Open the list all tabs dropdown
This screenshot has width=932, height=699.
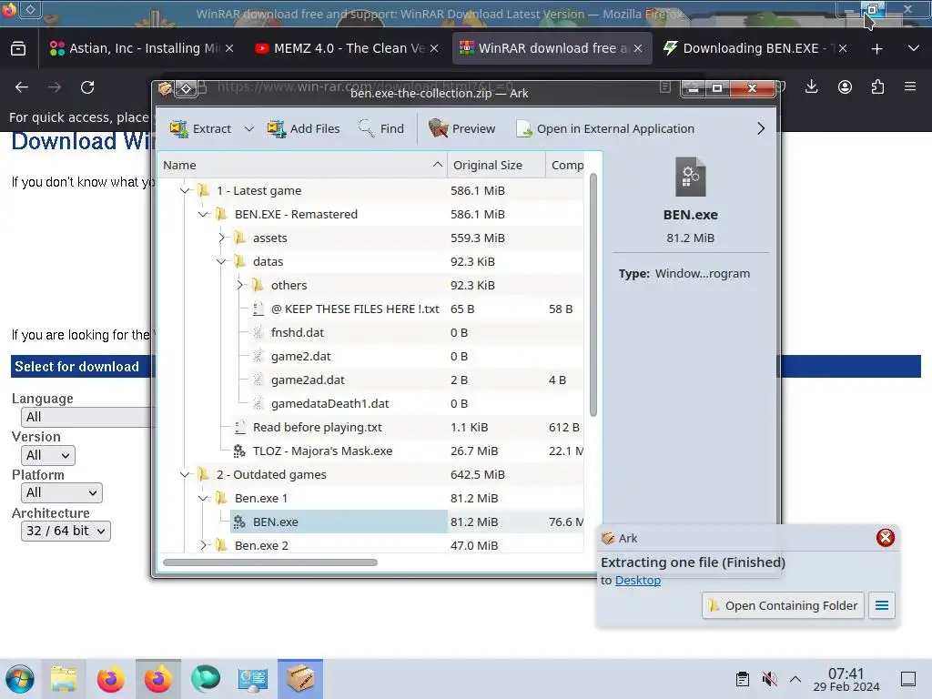(x=914, y=49)
